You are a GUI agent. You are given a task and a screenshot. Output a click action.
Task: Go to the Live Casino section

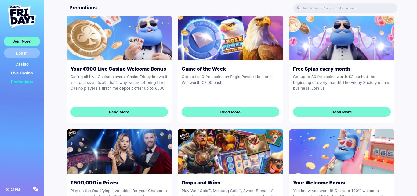click(x=22, y=73)
